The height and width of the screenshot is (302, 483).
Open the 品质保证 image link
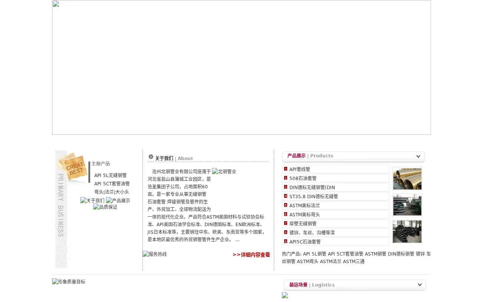pos(105,207)
